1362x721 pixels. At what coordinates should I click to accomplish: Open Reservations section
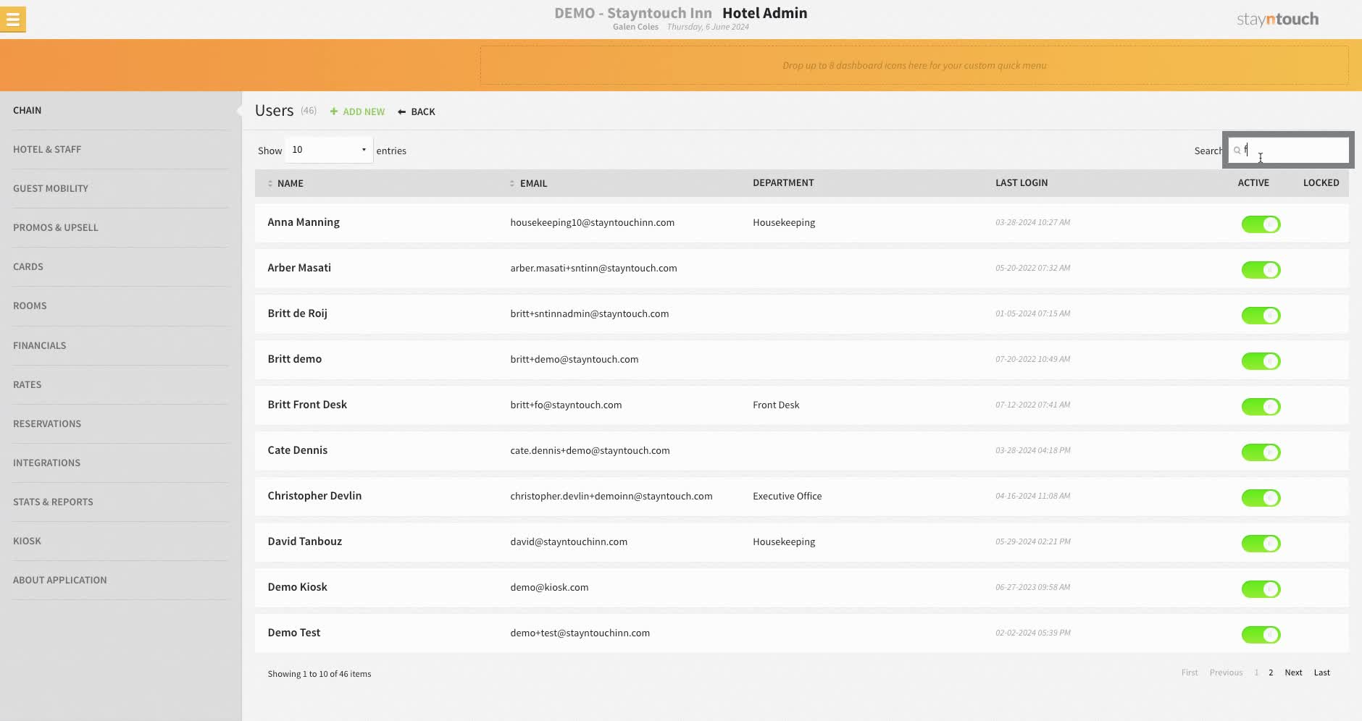tap(47, 423)
